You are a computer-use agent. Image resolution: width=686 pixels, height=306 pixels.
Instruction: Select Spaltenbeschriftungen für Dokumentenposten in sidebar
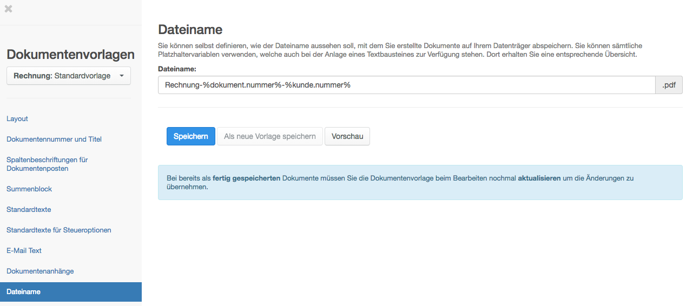pyautogui.click(x=47, y=164)
